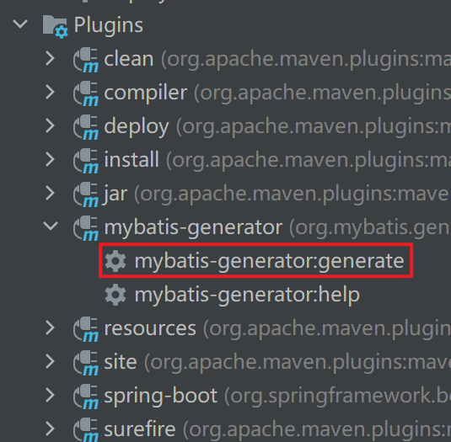The width and height of the screenshot is (451, 442).
Task: Click the compiler plugin Maven icon
Action: pos(86,94)
